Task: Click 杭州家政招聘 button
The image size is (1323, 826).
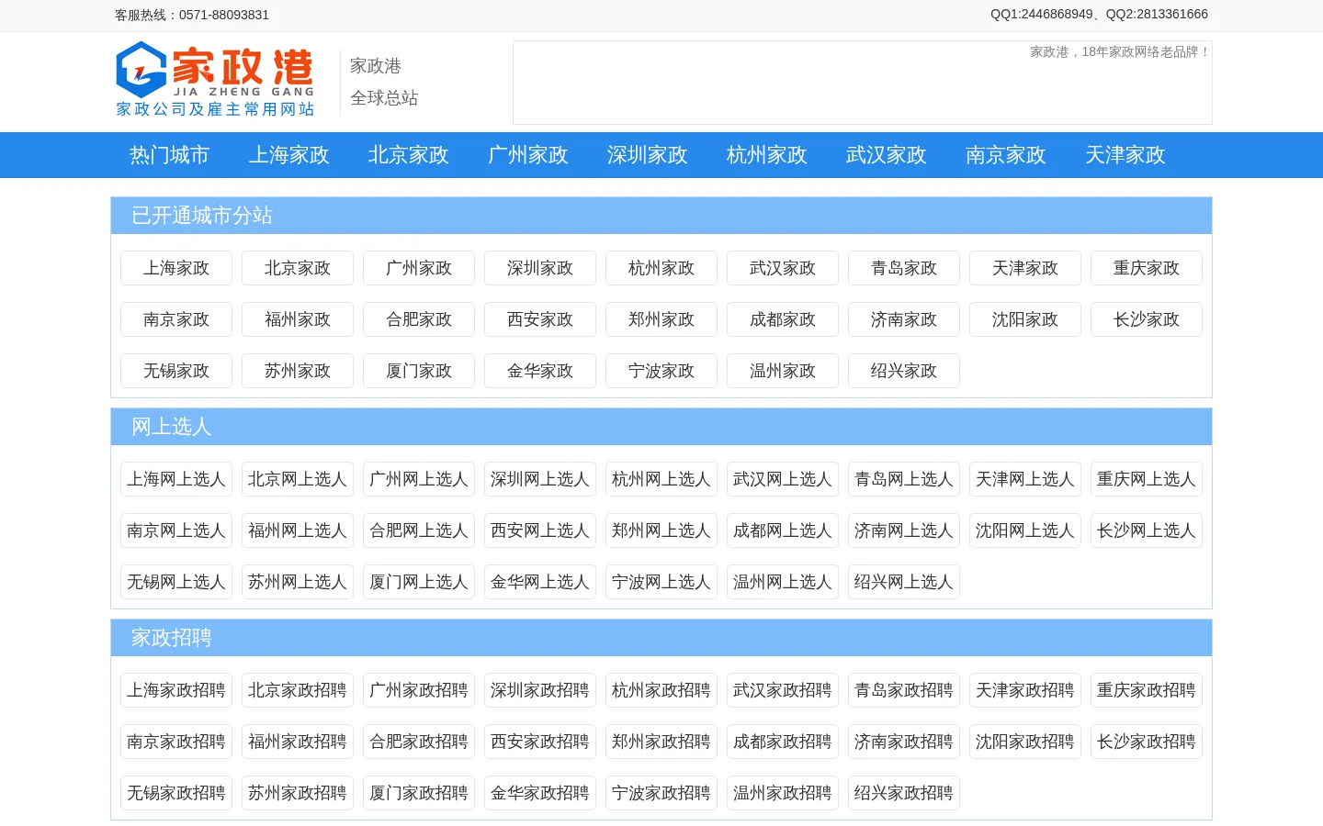Action: [x=661, y=690]
